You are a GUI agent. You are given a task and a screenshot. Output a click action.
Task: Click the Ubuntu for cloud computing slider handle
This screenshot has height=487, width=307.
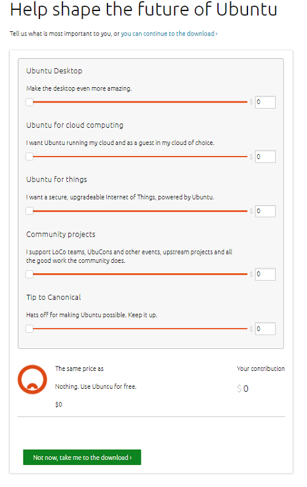29,157
